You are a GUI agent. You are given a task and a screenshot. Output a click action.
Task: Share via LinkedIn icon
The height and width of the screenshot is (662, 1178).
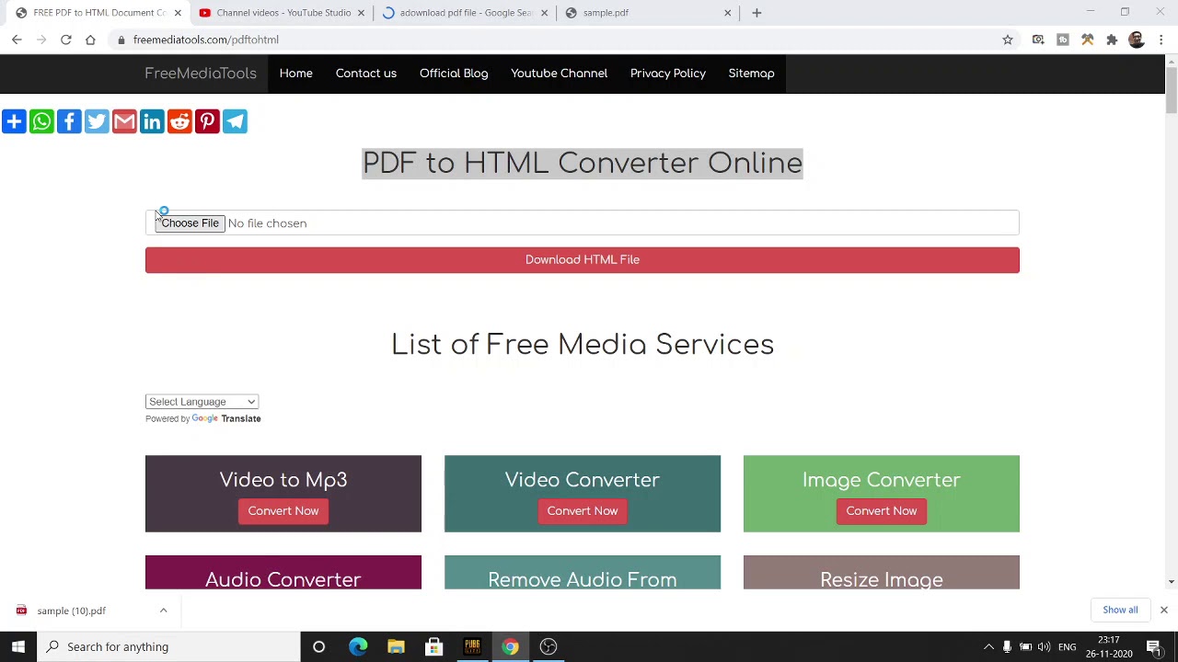pyautogui.click(x=152, y=121)
